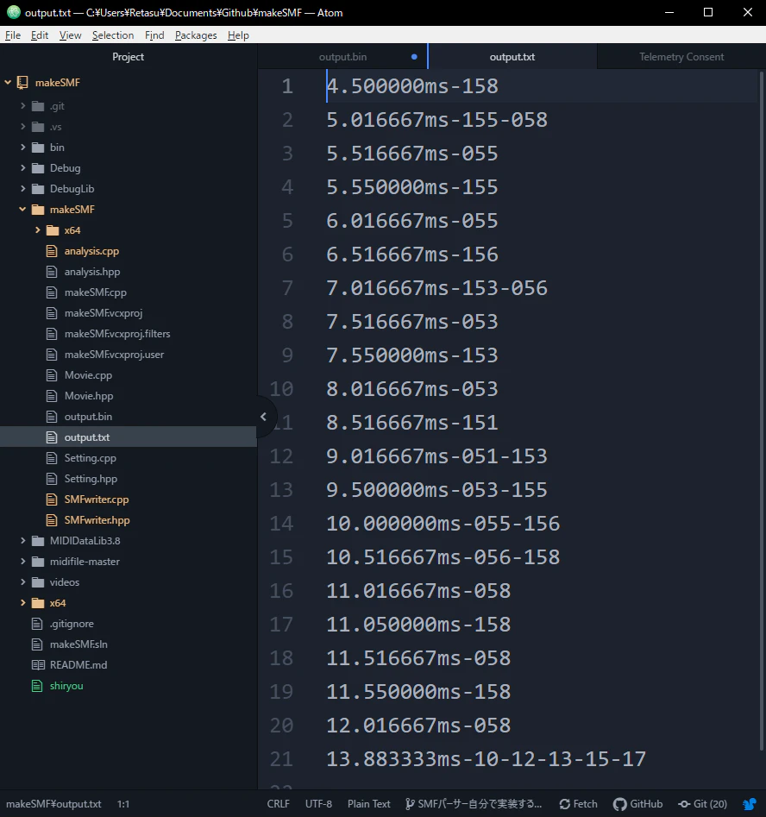The height and width of the screenshot is (817, 766).
Task: Click the GitHub icon in status bar
Action: 619,804
